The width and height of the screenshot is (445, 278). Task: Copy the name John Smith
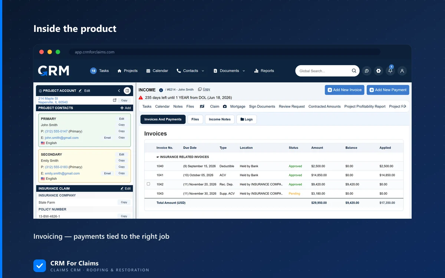coord(122,125)
